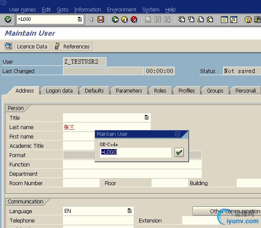Image resolution: width=261 pixels, height=228 pixels.
Task: Click the References button
Action: [72, 46]
